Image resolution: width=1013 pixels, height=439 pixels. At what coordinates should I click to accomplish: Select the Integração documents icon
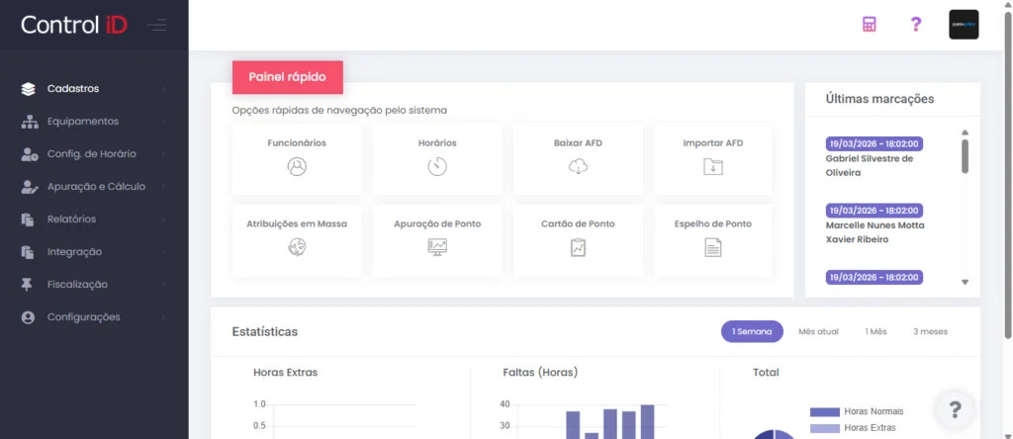(x=27, y=252)
